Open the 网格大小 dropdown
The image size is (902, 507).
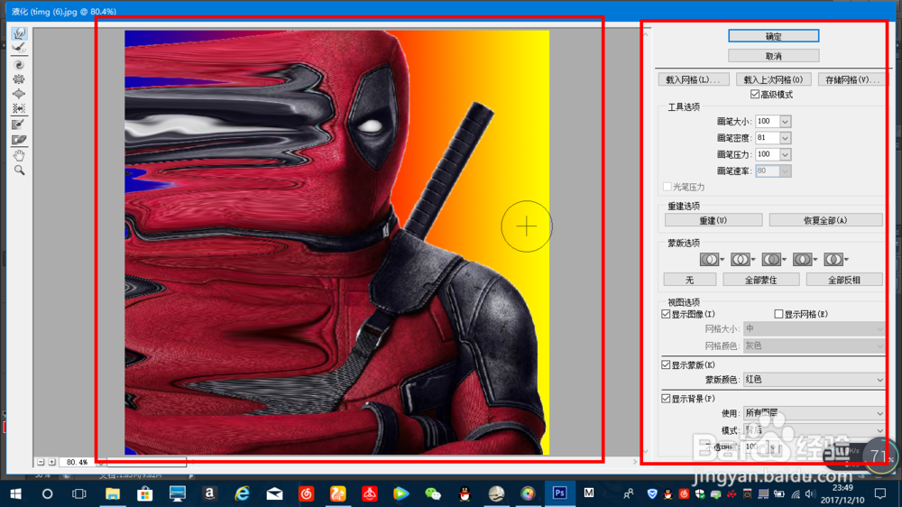[x=814, y=328]
